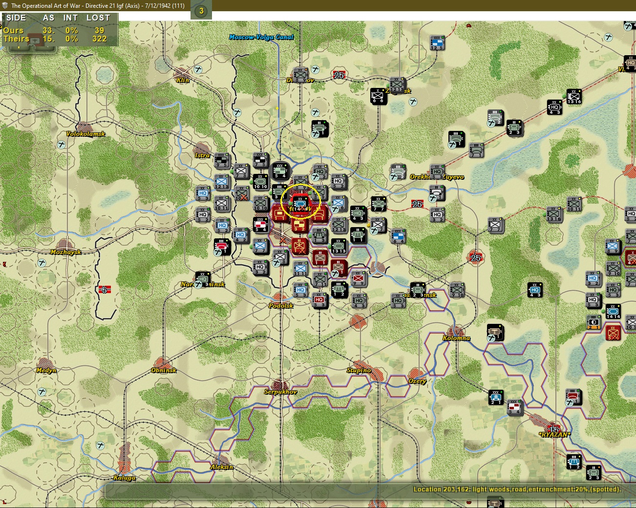Screen dimensions: 636x508
Task: Select the black HQ 4 3 with blue symbol
Action: tap(534, 290)
